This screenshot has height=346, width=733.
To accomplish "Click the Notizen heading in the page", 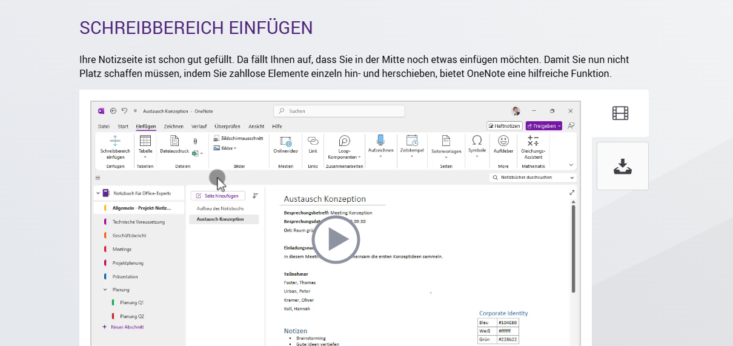I will pyautogui.click(x=296, y=331).
